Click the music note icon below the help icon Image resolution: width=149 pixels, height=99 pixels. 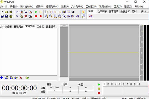(83, 16)
